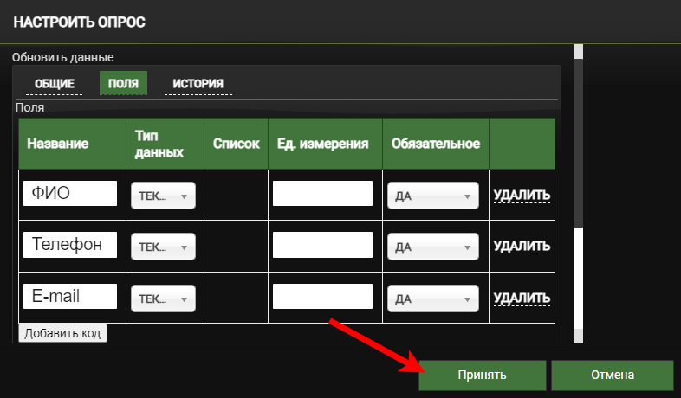Delete the ФИО field row
This screenshot has width=681, height=398.
tap(522, 196)
